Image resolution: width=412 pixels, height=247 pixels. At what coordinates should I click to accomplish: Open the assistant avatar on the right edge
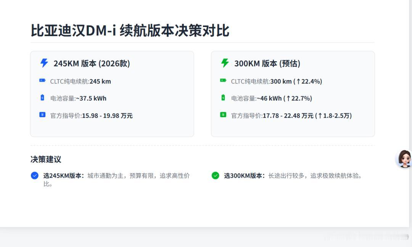[x=404, y=159]
